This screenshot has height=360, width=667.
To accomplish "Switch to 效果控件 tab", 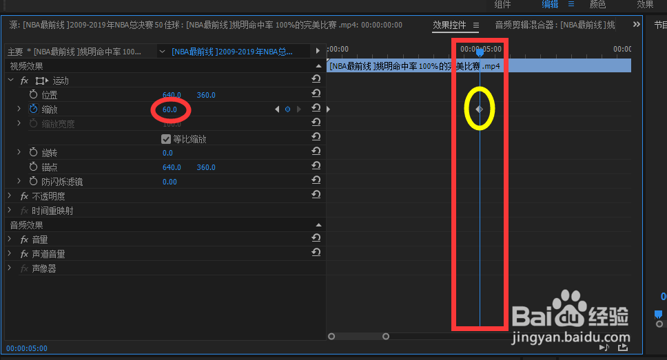I will click(x=449, y=25).
